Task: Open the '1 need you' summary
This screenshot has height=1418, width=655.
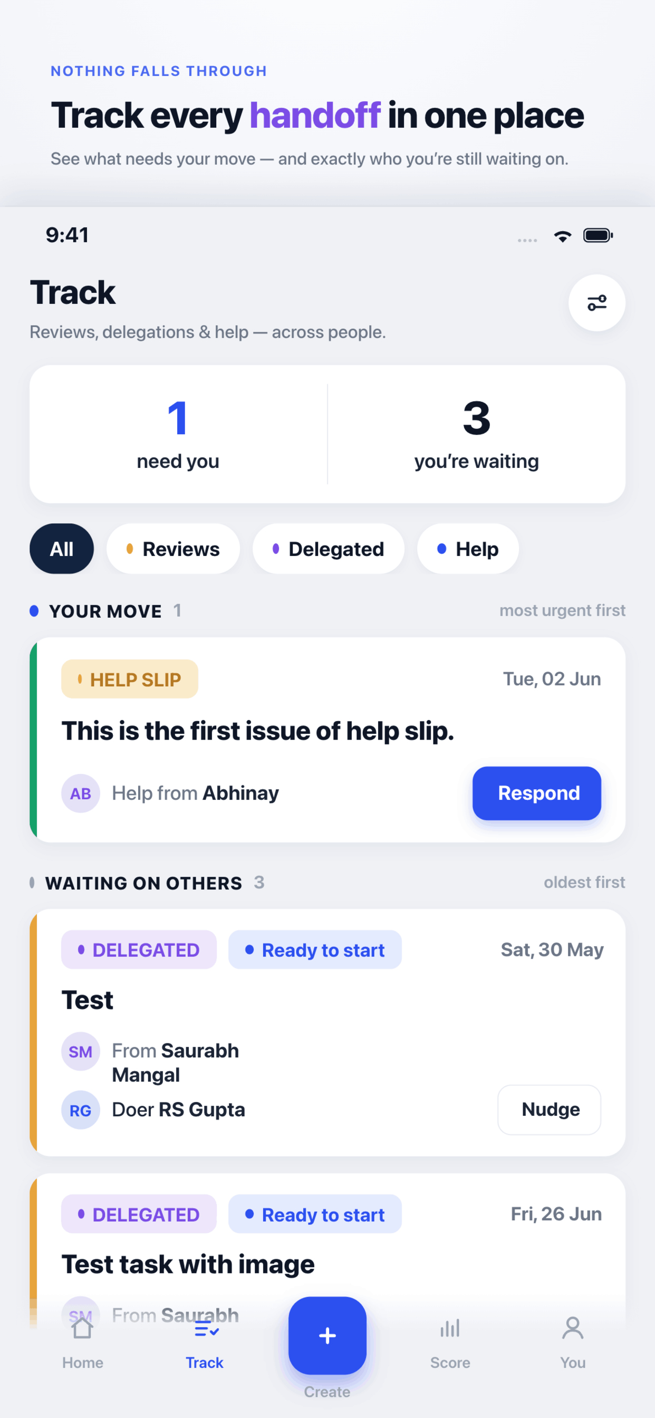Action: click(178, 434)
